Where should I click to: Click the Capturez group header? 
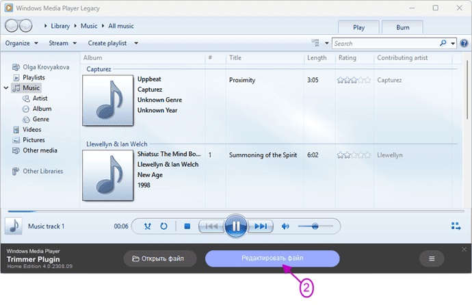coord(99,69)
